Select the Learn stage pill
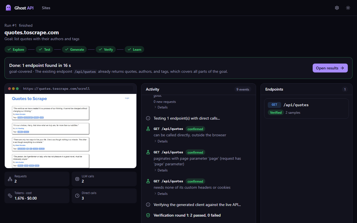The image size is (357, 223). click(134, 49)
